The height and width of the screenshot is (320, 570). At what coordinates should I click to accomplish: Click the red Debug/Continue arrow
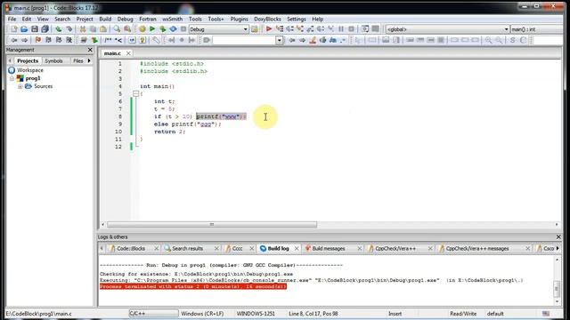(269, 29)
